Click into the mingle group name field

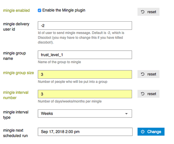pyautogui.click(x=85, y=55)
